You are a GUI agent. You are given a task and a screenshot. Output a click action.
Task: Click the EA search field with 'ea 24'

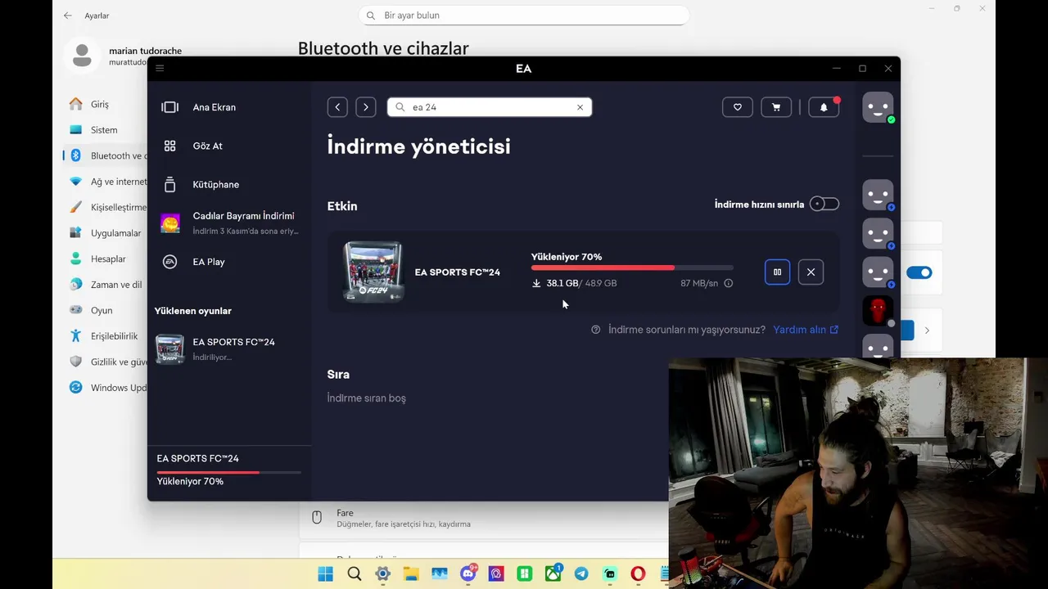490,107
